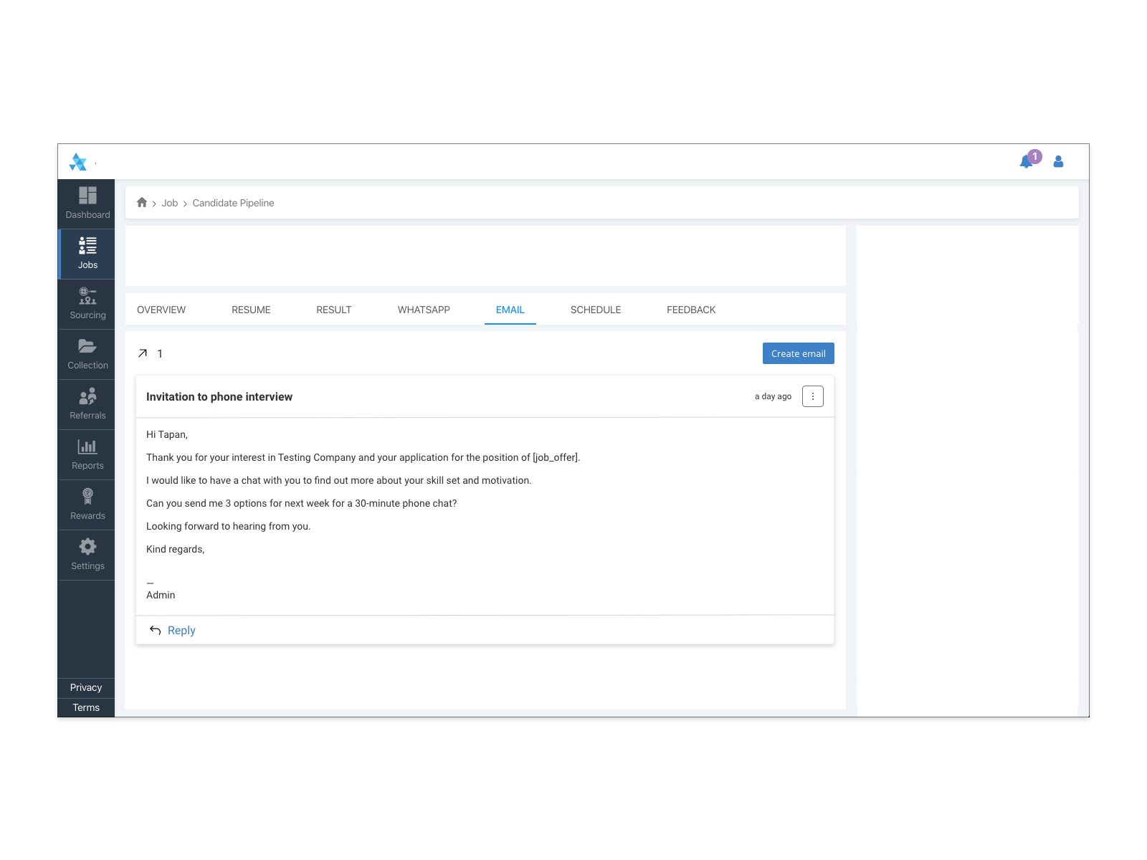
Task: Open the user profile icon
Action: pyautogui.click(x=1058, y=162)
